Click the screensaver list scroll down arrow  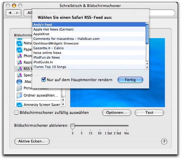point(63,105)
